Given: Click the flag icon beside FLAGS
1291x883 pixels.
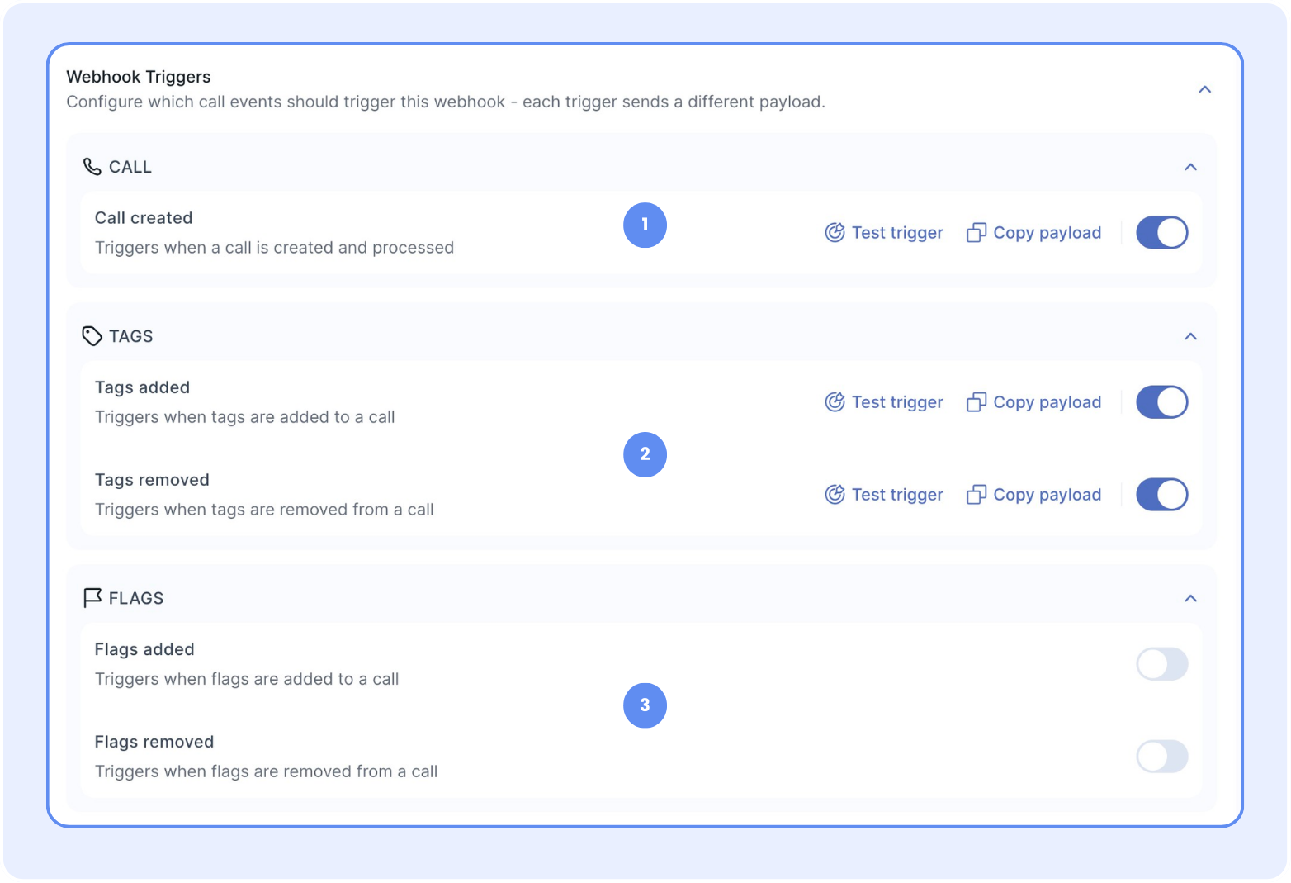Looking at the screenshot, I should pos(92,597).
